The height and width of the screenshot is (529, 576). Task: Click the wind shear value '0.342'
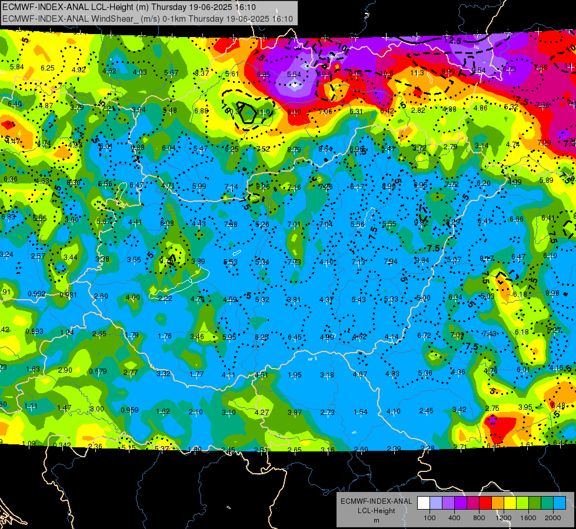click(62, 446)
